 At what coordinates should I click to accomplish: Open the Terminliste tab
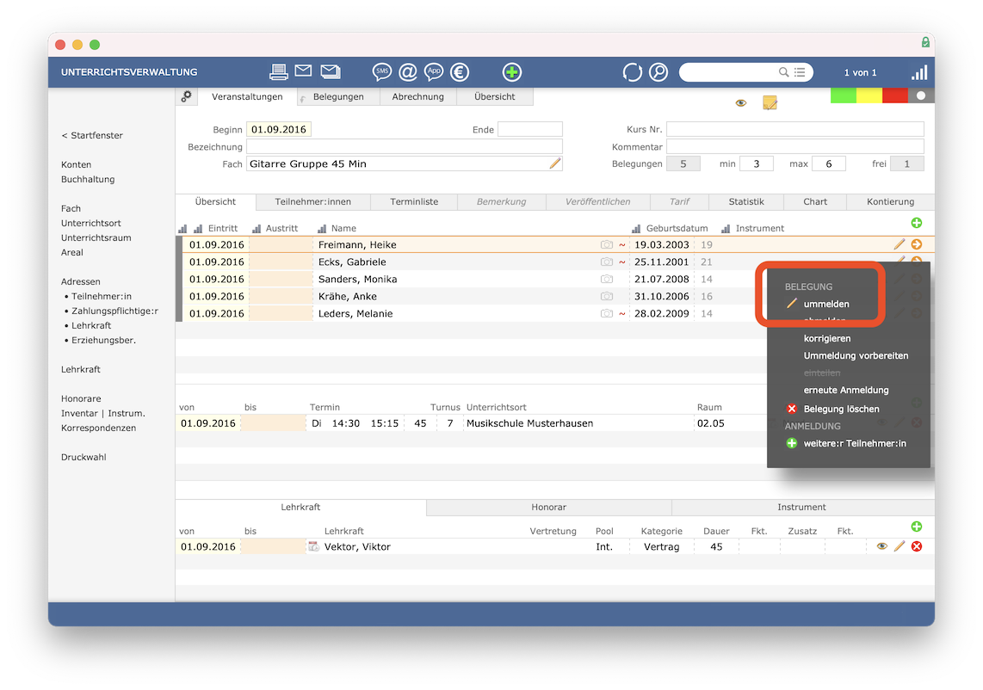pyautogui.click(x=414, y=202)
